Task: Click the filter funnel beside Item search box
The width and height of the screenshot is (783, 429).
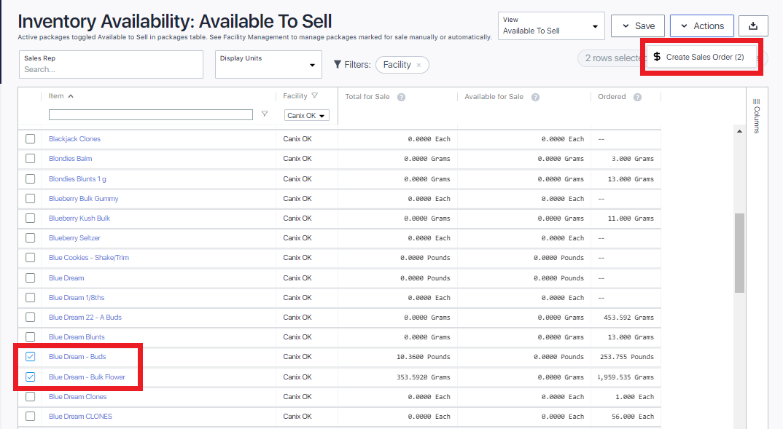Action: (265, 114)
